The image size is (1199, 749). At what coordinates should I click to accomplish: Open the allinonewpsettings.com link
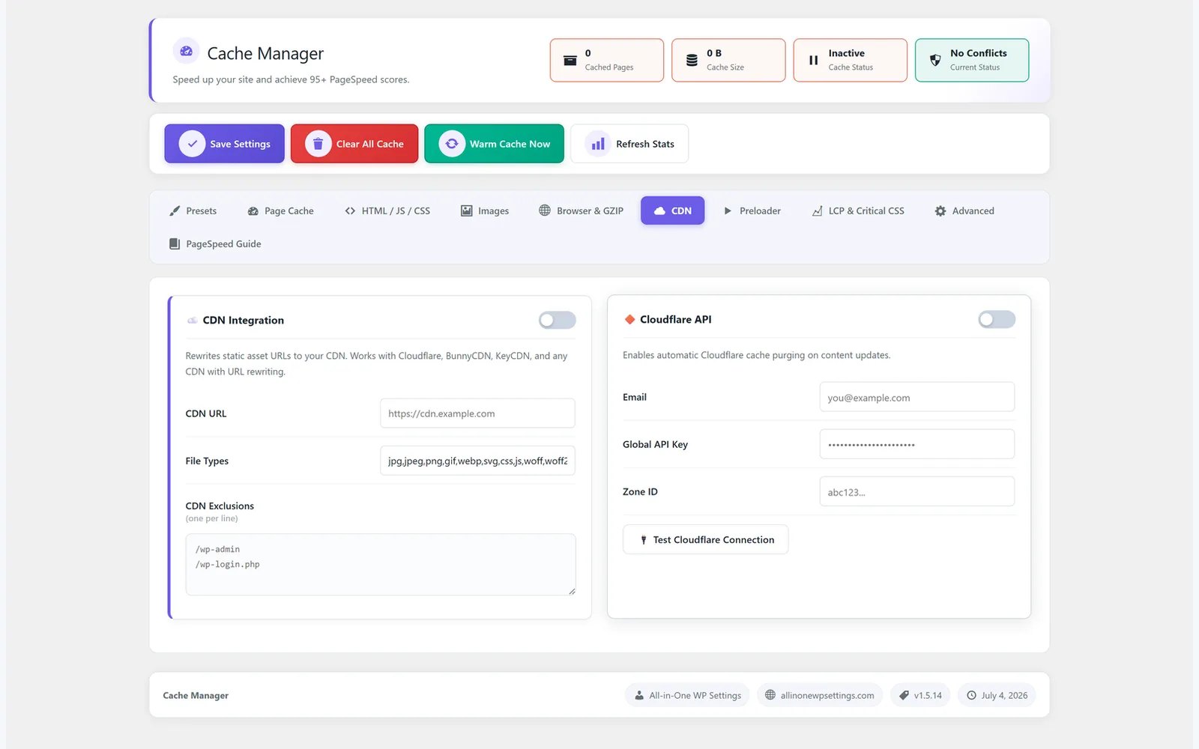point(820,696)
